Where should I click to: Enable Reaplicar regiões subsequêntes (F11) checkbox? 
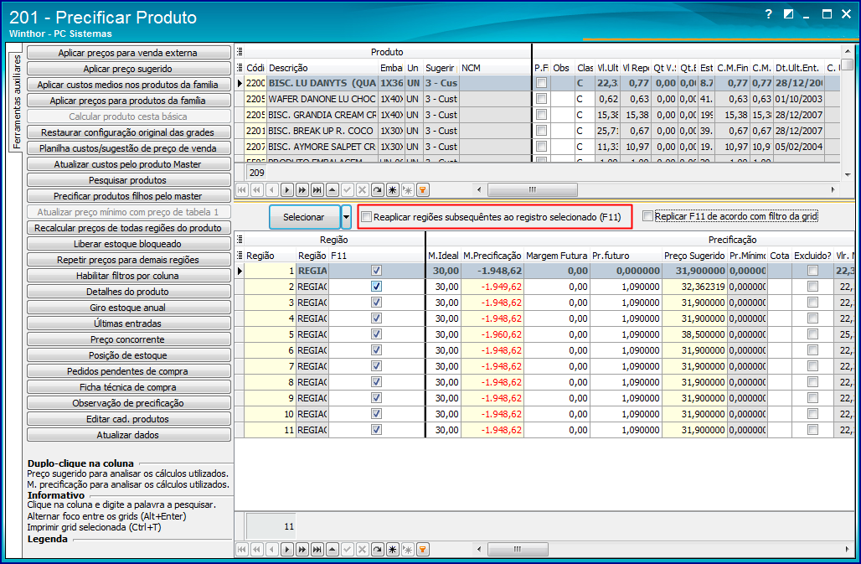click(x=367, y=217)
